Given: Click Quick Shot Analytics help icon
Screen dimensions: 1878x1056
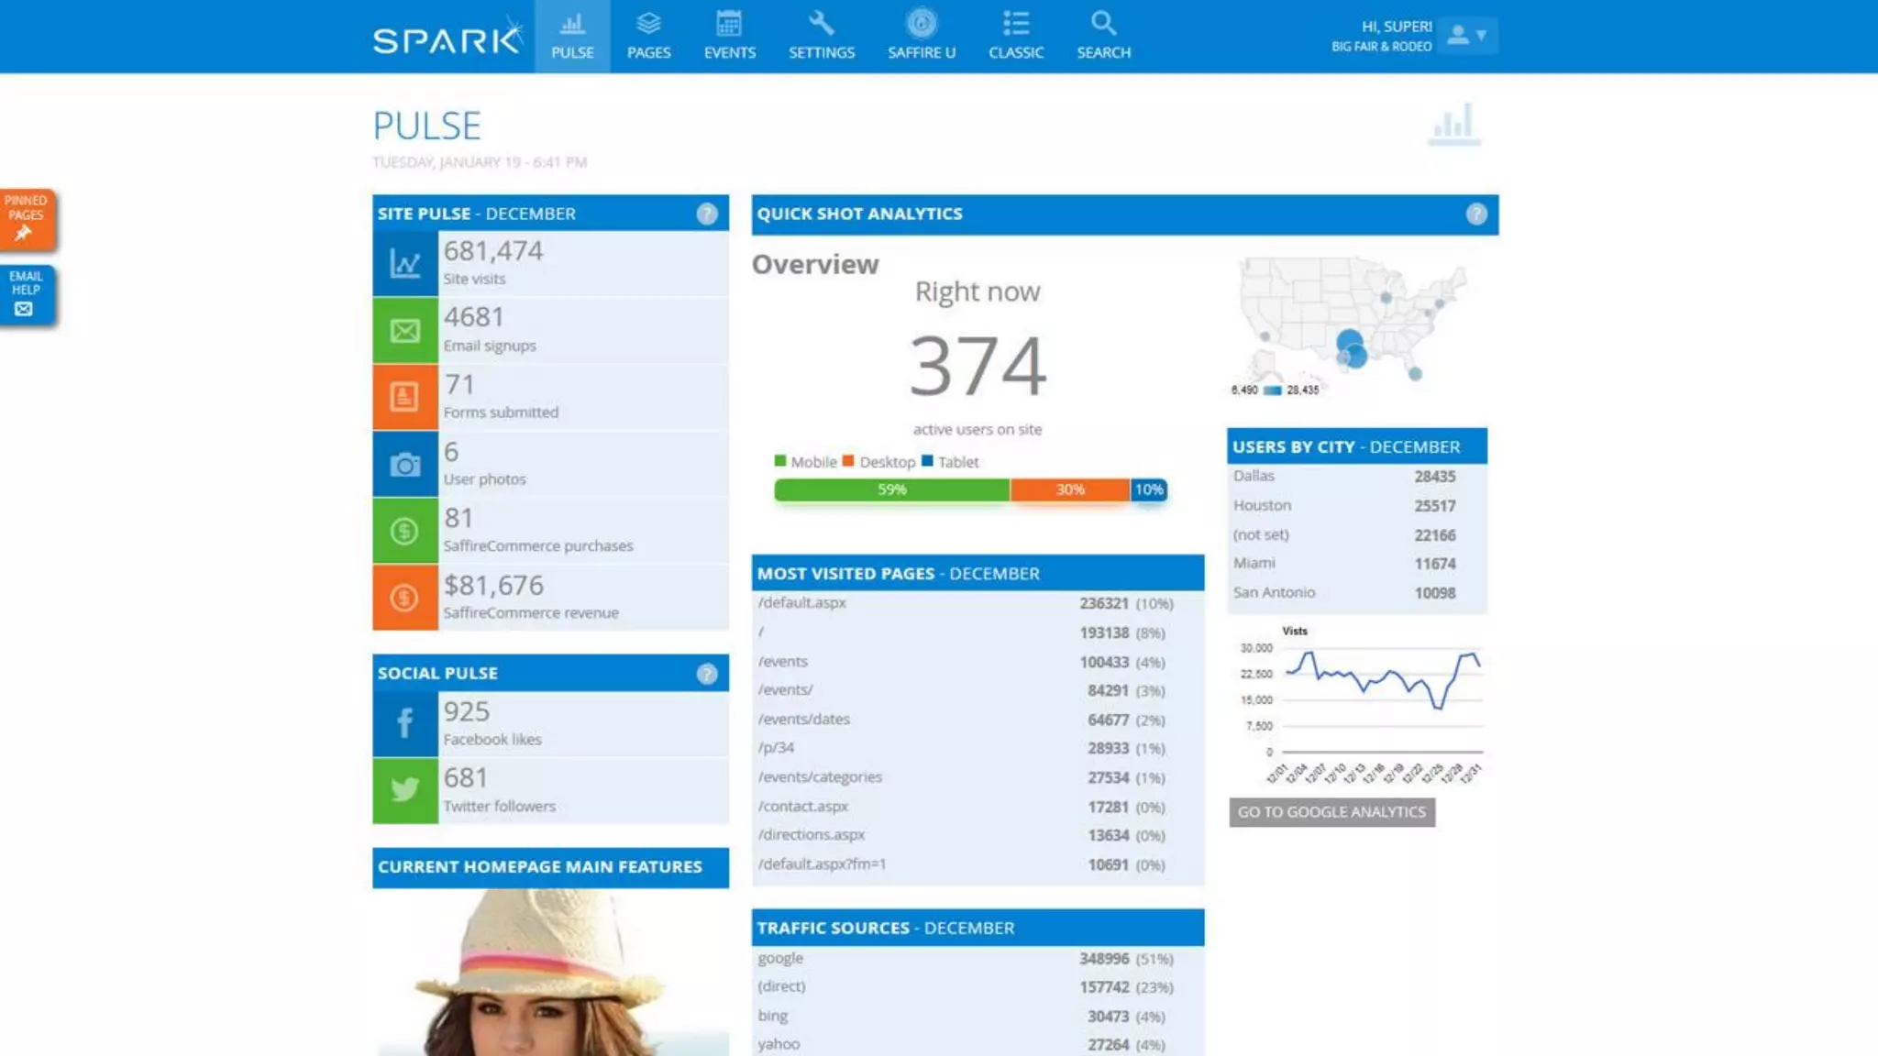Looking at the screenshot, I should point(1475,214).
